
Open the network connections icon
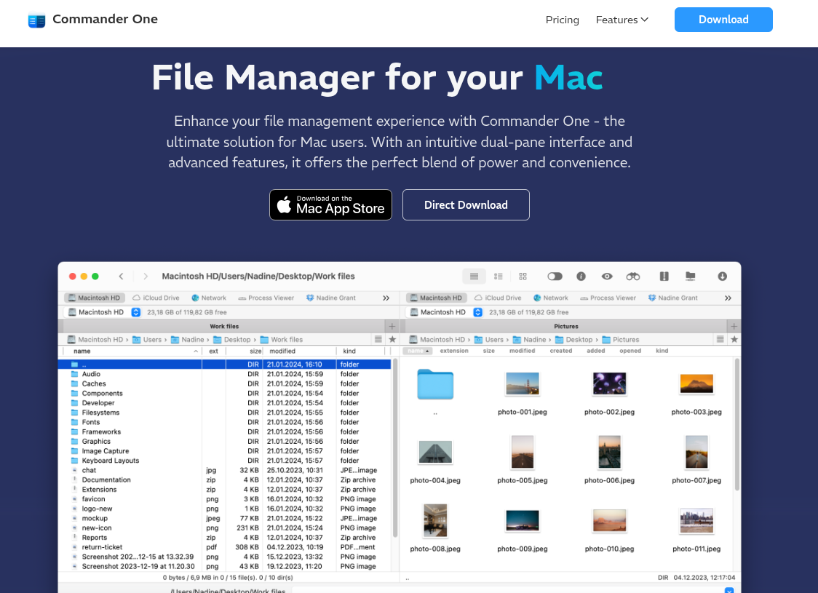[x=690, y=276]
